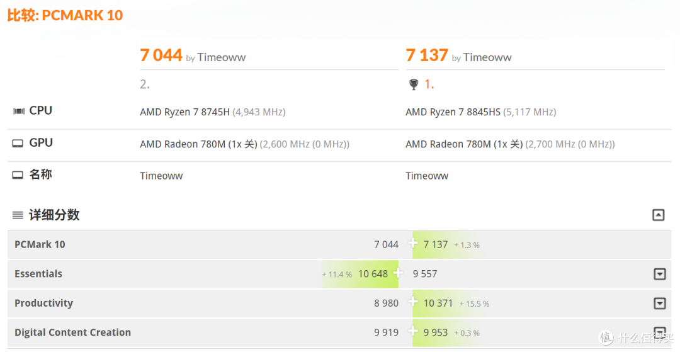The width and height of the screenshot is (680, 352).
Task: Click the +15.5 % difference value
Action: [x=475, y=304]
